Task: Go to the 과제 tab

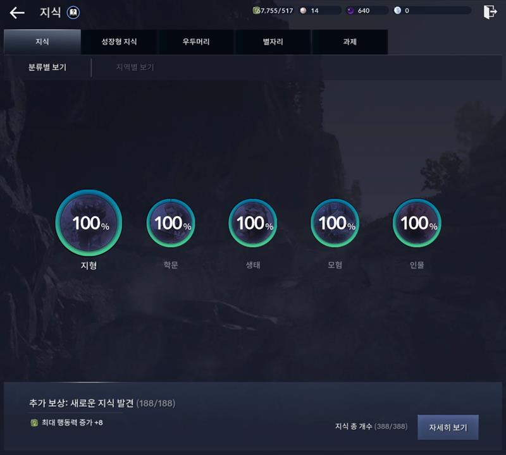Action: 350,42
